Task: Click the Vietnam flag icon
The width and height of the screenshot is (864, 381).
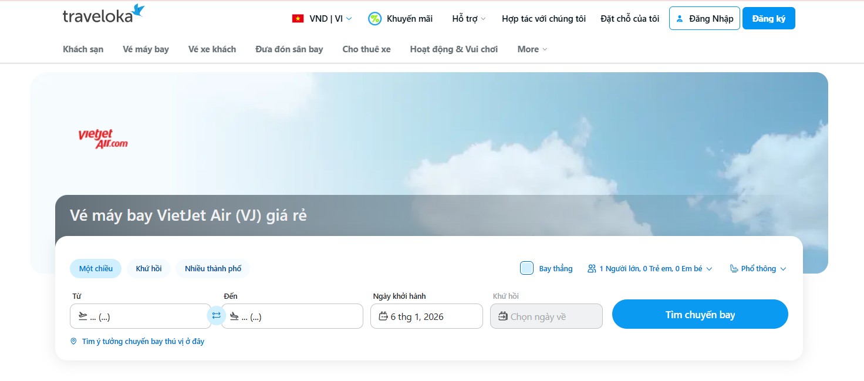Action: pyautogui.click(x=298, y=19)
